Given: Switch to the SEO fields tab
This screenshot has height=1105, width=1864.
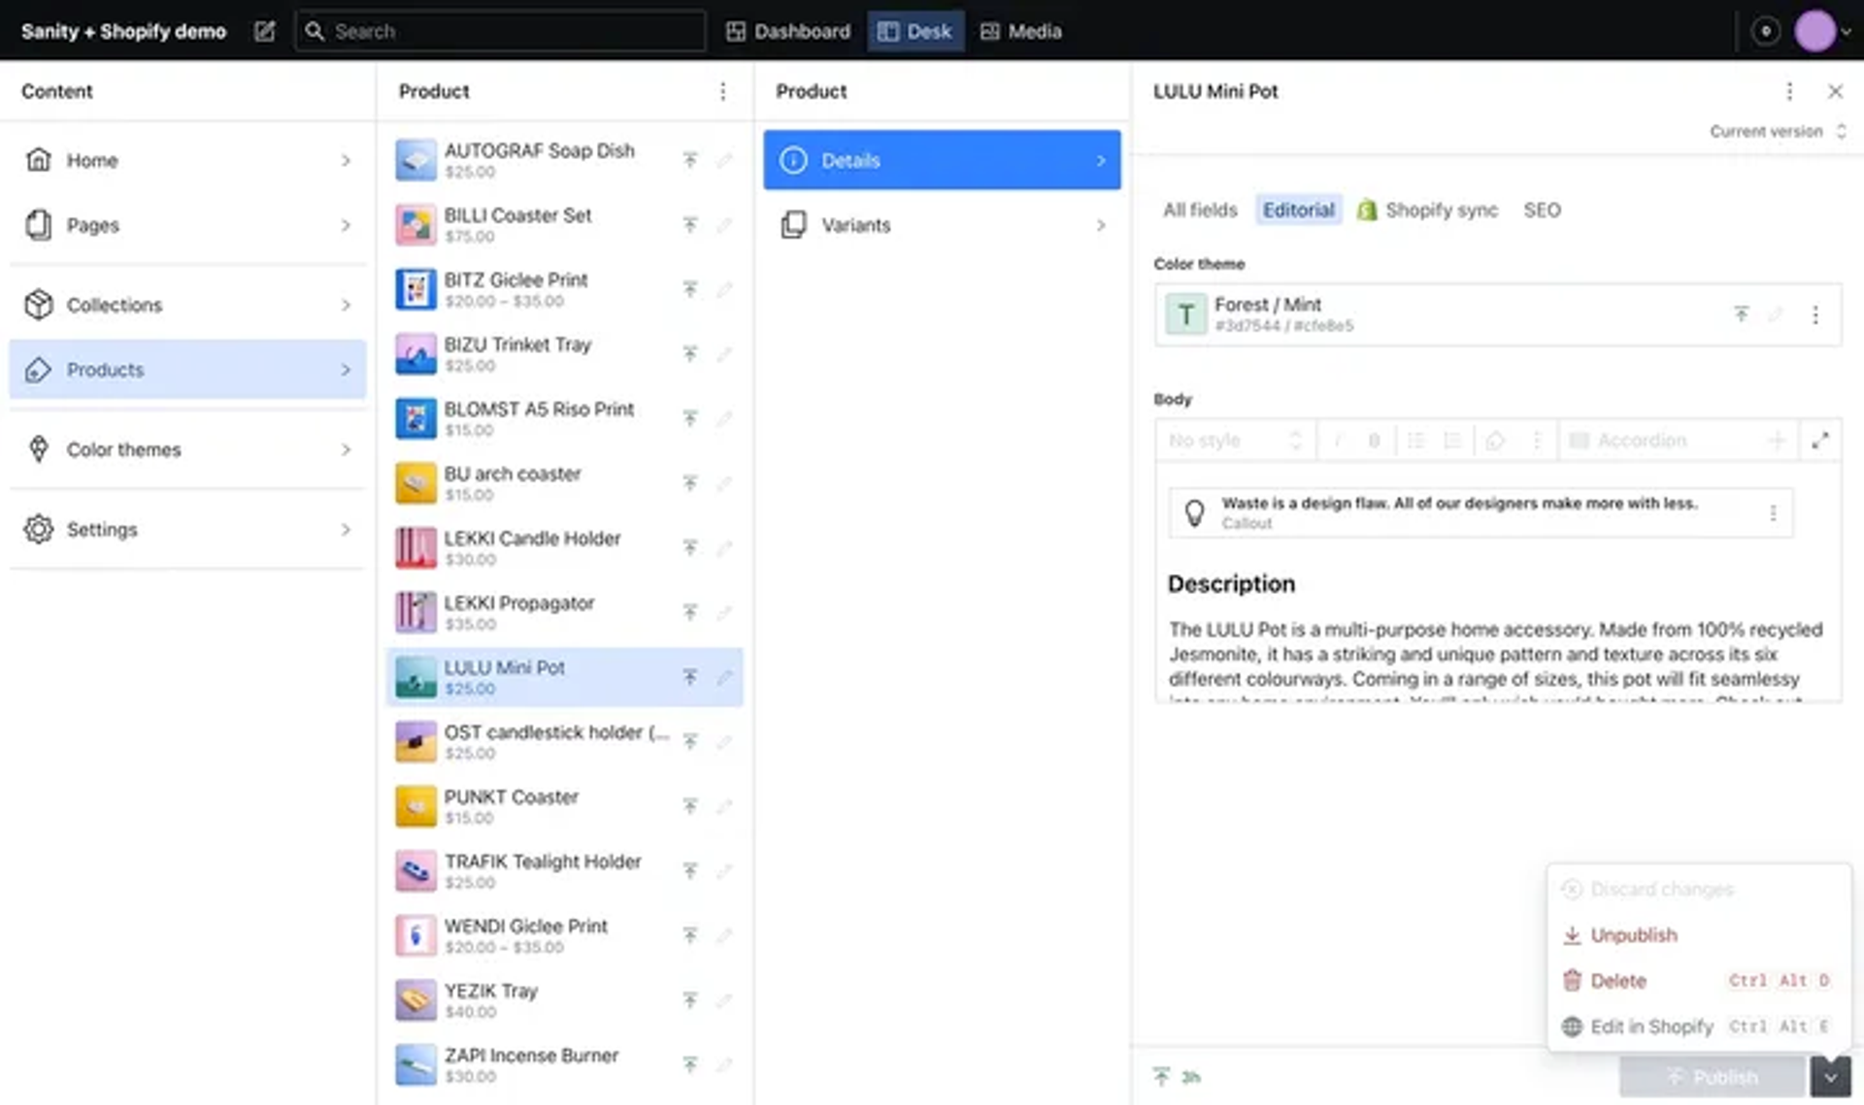Looking at the screenshot, I should (x=1542, y=210).
